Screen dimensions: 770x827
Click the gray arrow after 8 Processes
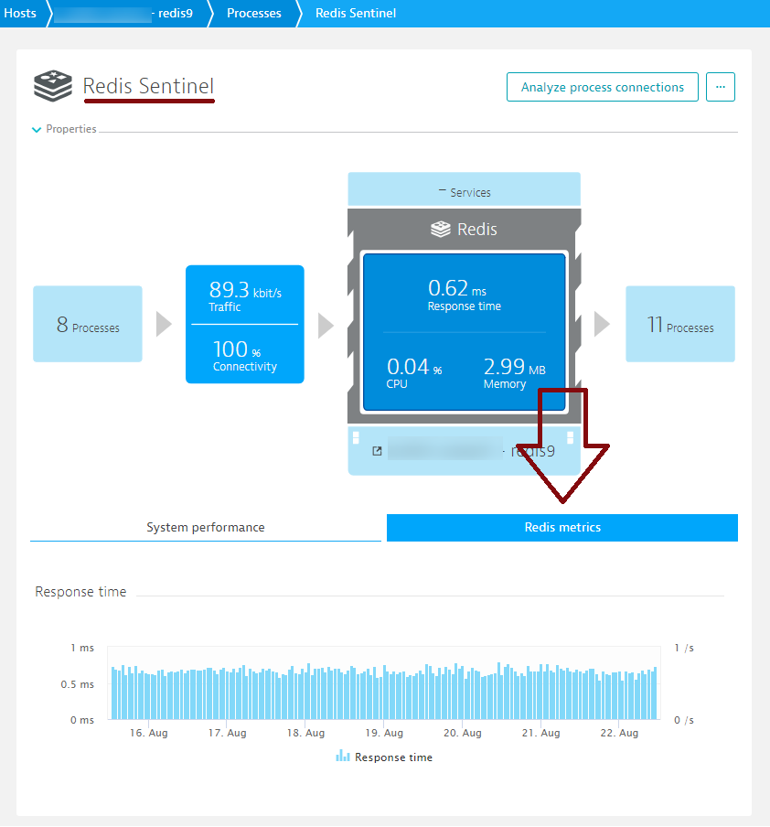pos(164,324)
